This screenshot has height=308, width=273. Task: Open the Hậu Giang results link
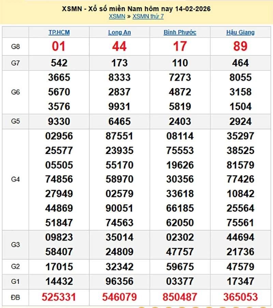click(x=241, y=32)
